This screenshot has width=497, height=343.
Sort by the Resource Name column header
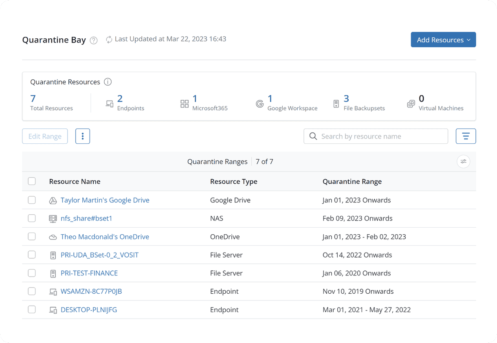tap(75, 181)
